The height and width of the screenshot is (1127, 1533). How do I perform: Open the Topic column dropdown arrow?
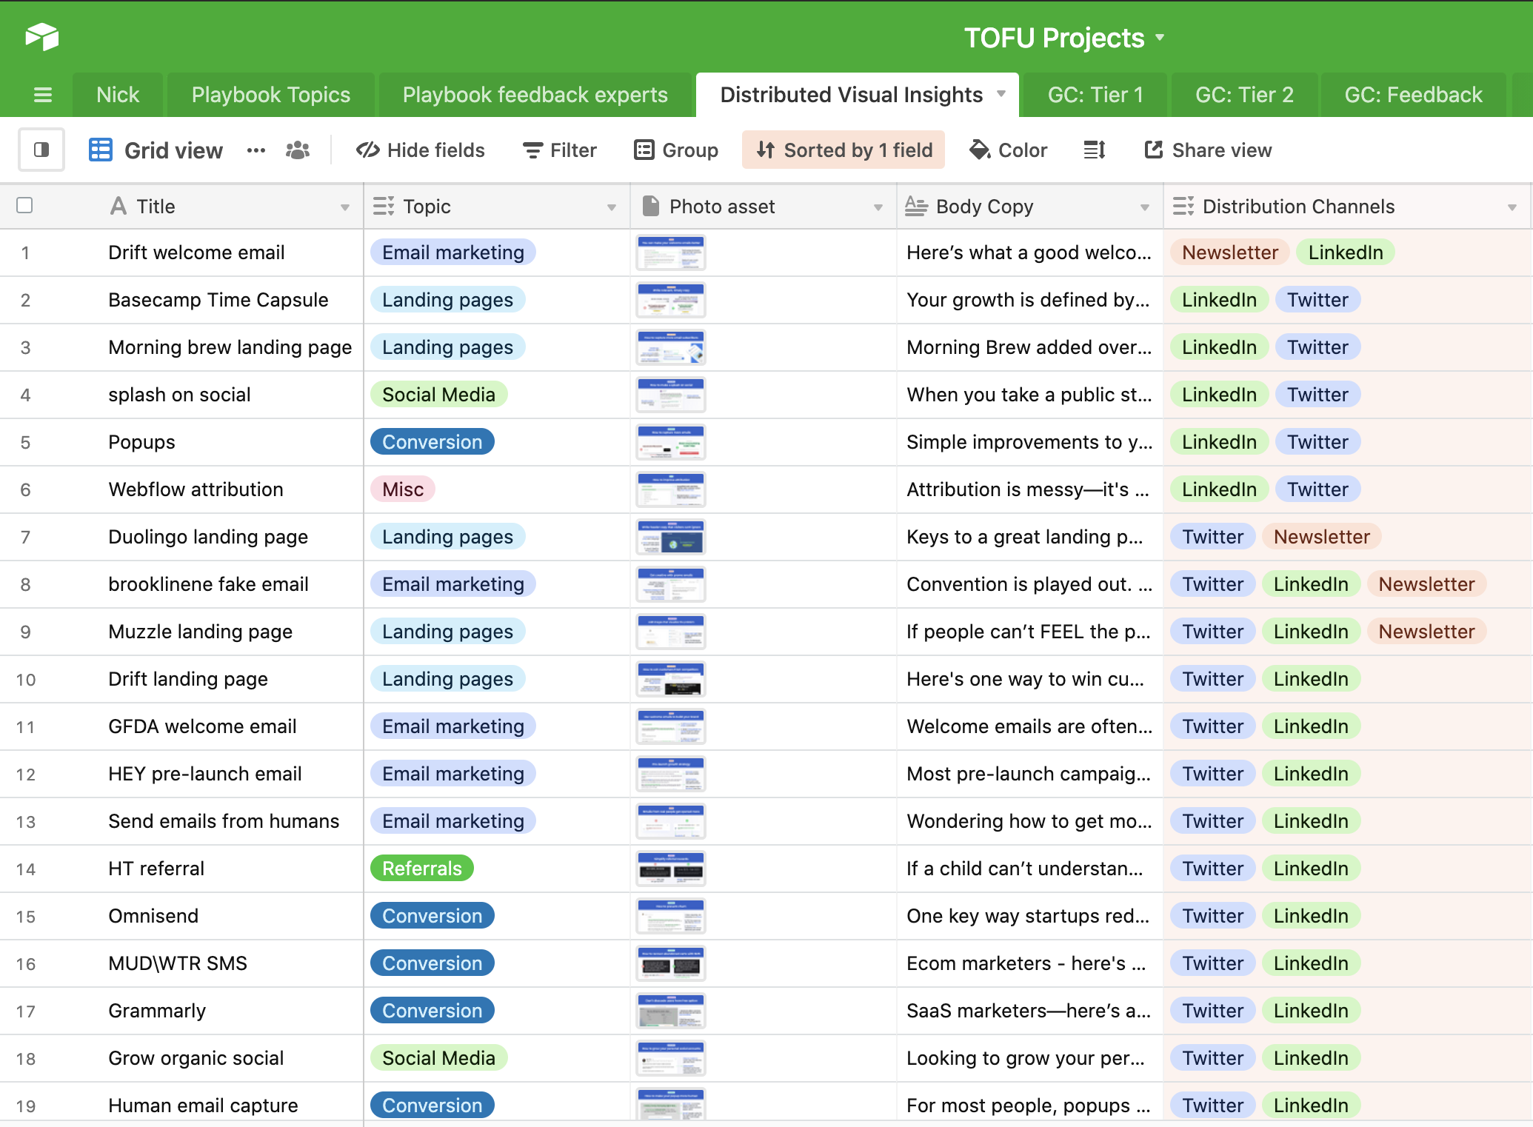click(611, 207)
